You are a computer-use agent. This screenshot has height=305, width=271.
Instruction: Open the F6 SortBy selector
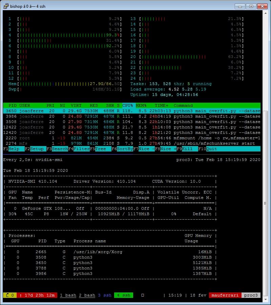124,149
